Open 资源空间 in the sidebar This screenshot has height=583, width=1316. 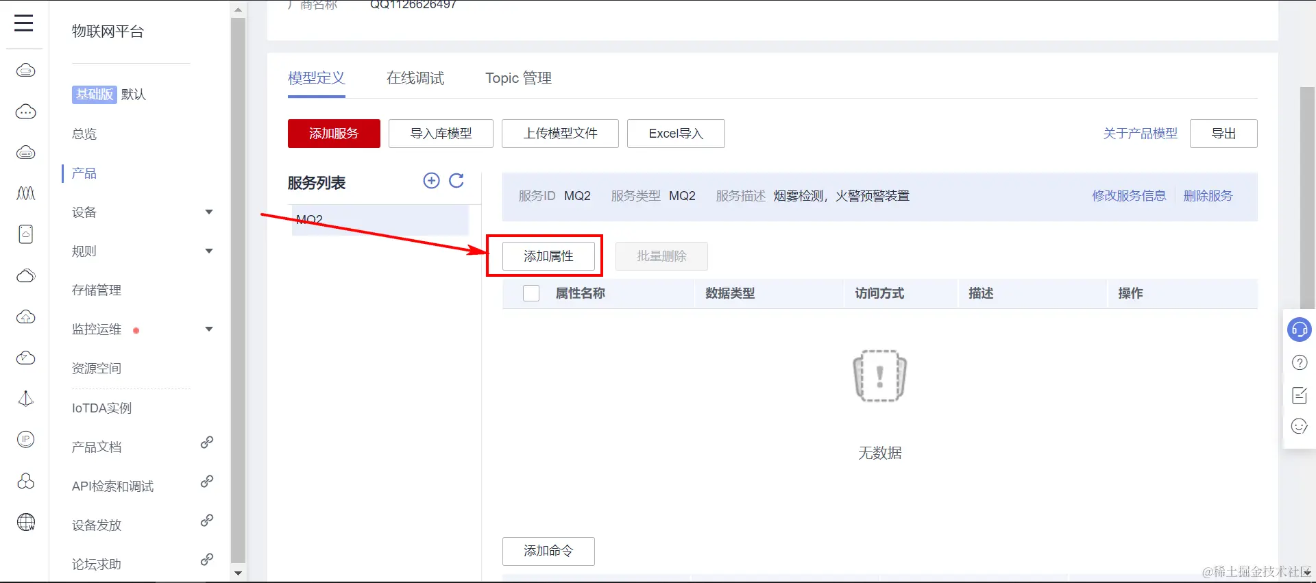97,369
